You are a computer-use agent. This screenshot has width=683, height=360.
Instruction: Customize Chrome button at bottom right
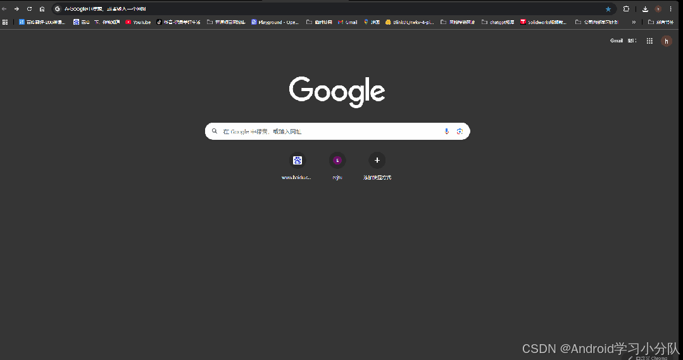[x=648, y=358]
